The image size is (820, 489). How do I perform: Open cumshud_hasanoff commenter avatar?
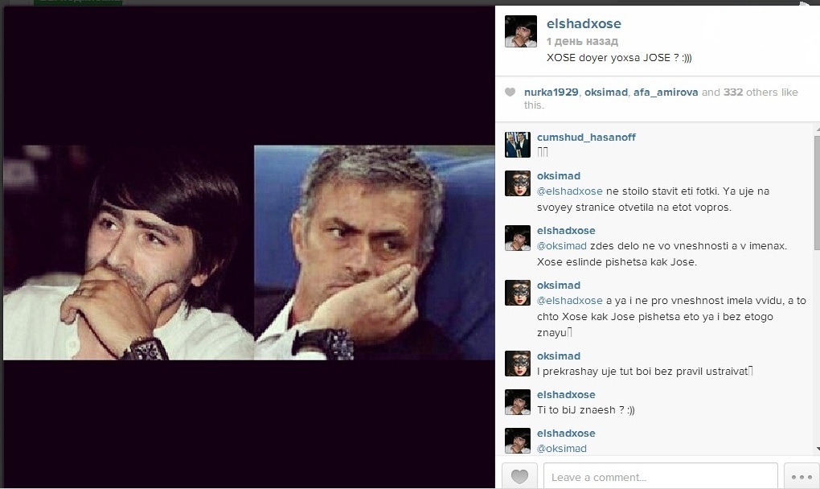[518, 145]
